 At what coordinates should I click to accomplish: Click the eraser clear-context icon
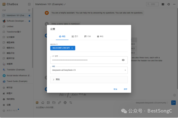(x=43, y=103)
